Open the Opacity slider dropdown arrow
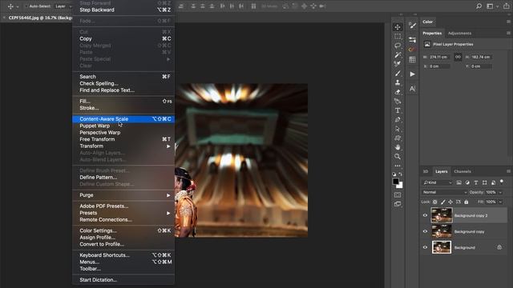 point(500,193)
